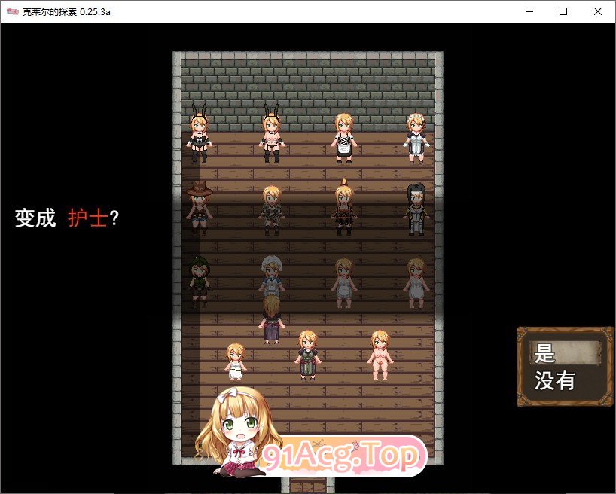Screen dimensions: 616x494
Task: Maximize the game window
Action: [x=563, y=11]
